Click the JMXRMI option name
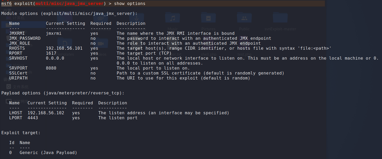 tap(17, 33)
